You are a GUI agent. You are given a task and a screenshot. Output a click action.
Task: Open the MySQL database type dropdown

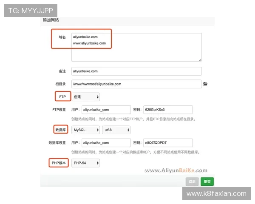click(x=85, y=130)
